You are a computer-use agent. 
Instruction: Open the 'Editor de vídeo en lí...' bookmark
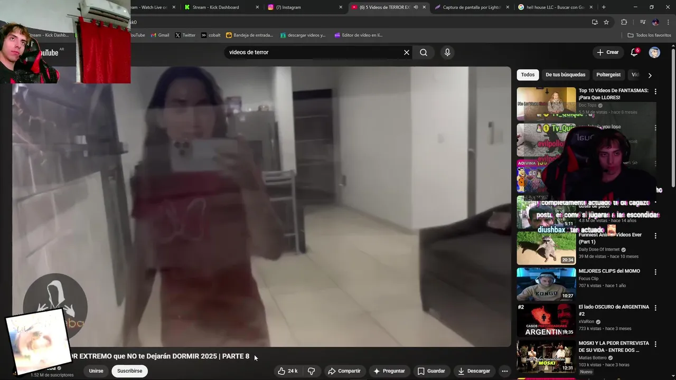[x=358, y=35]
